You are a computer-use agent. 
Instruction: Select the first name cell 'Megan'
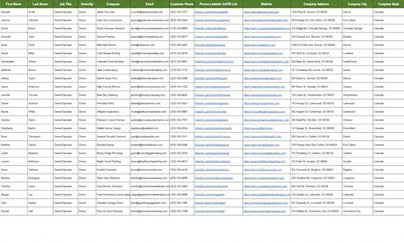(x=14, y=195)
